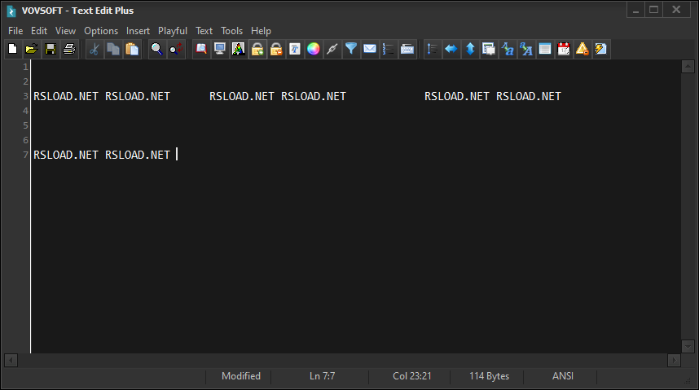Click the keyboard toolbar icon
Viewport: 699px width, 390px height.
[407, 49]
